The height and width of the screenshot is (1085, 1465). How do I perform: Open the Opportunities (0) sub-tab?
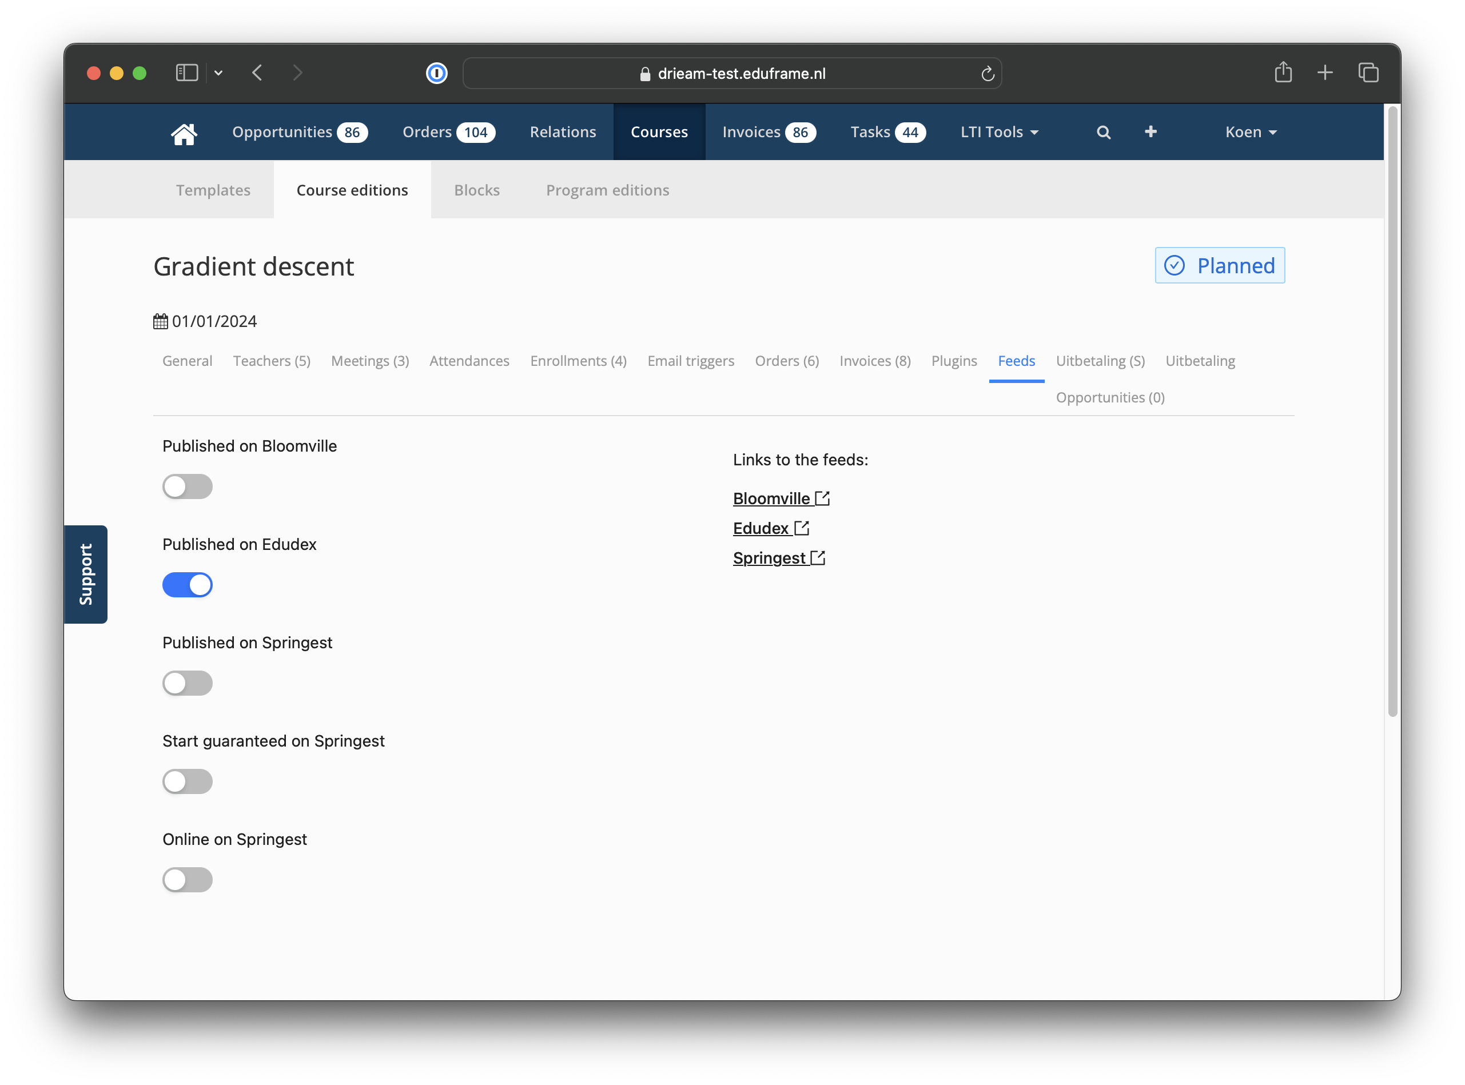pyautogui.click(x=1110, y=397)
